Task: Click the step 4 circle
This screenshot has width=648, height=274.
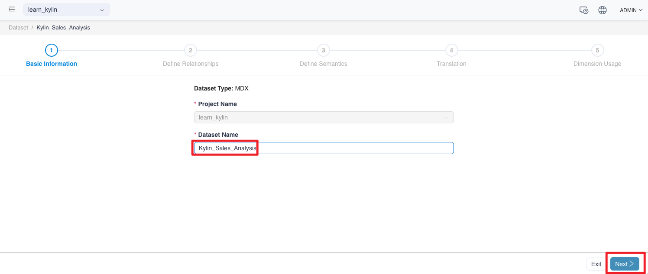Action: tap(451, 51)
